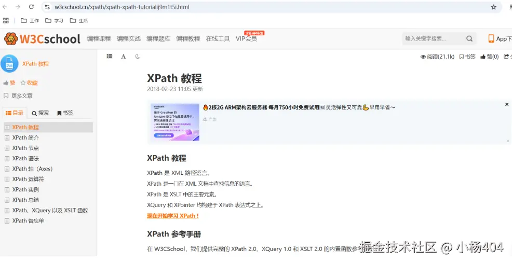Viewport: 512px width, 263px height.
Task: Click the 2018-02-23 11:05 更新 date text
Action: (174, 89)
